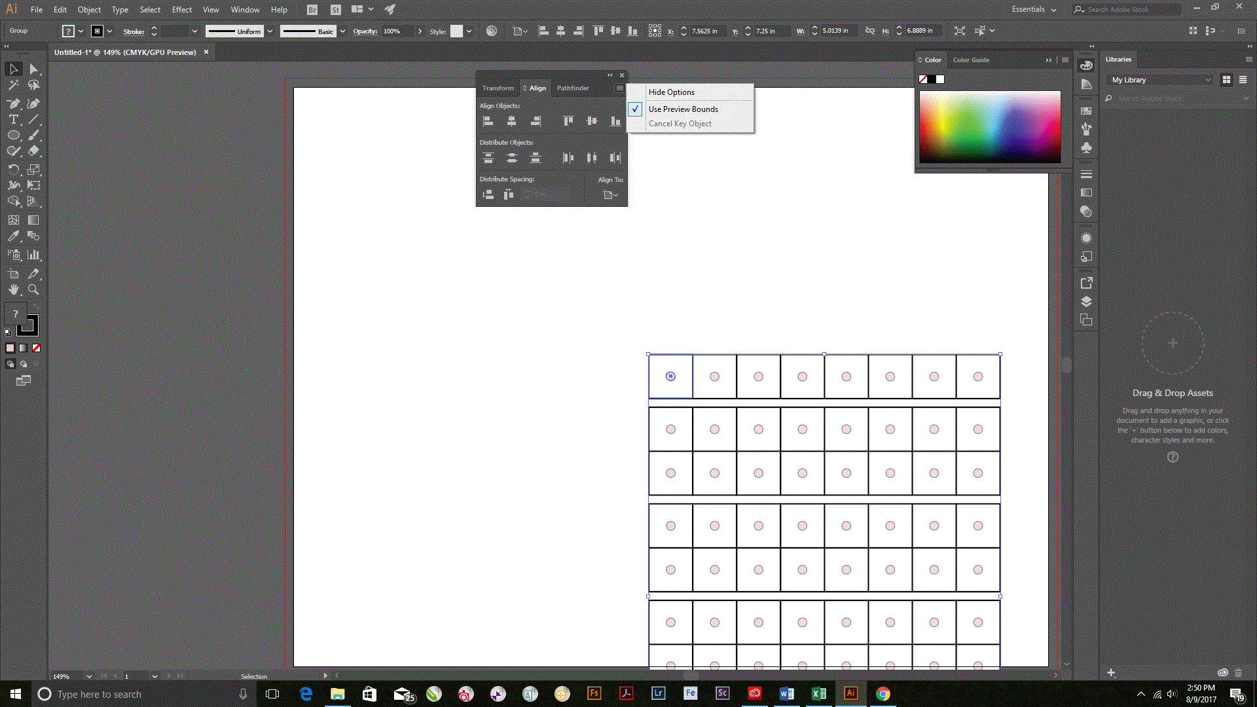
Task: Select the Ellipse tool in toolbar
Action: coord(13,136)
